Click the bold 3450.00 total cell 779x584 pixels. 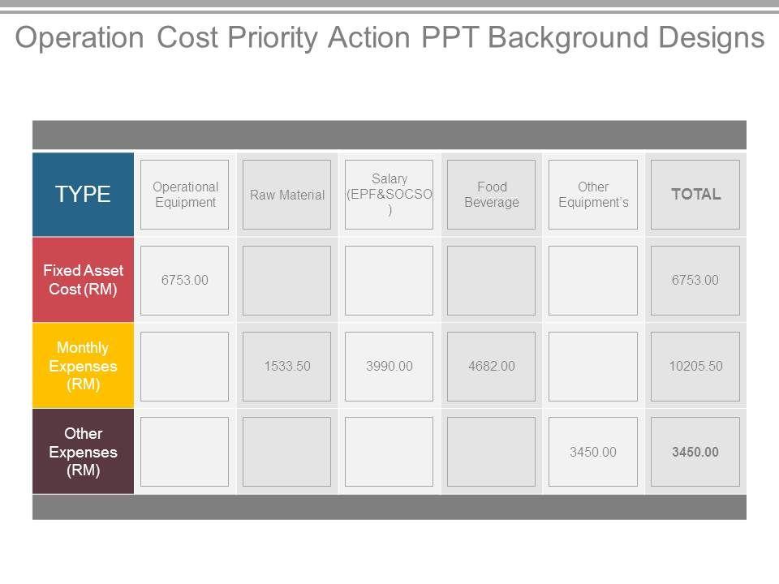point(695,452)
